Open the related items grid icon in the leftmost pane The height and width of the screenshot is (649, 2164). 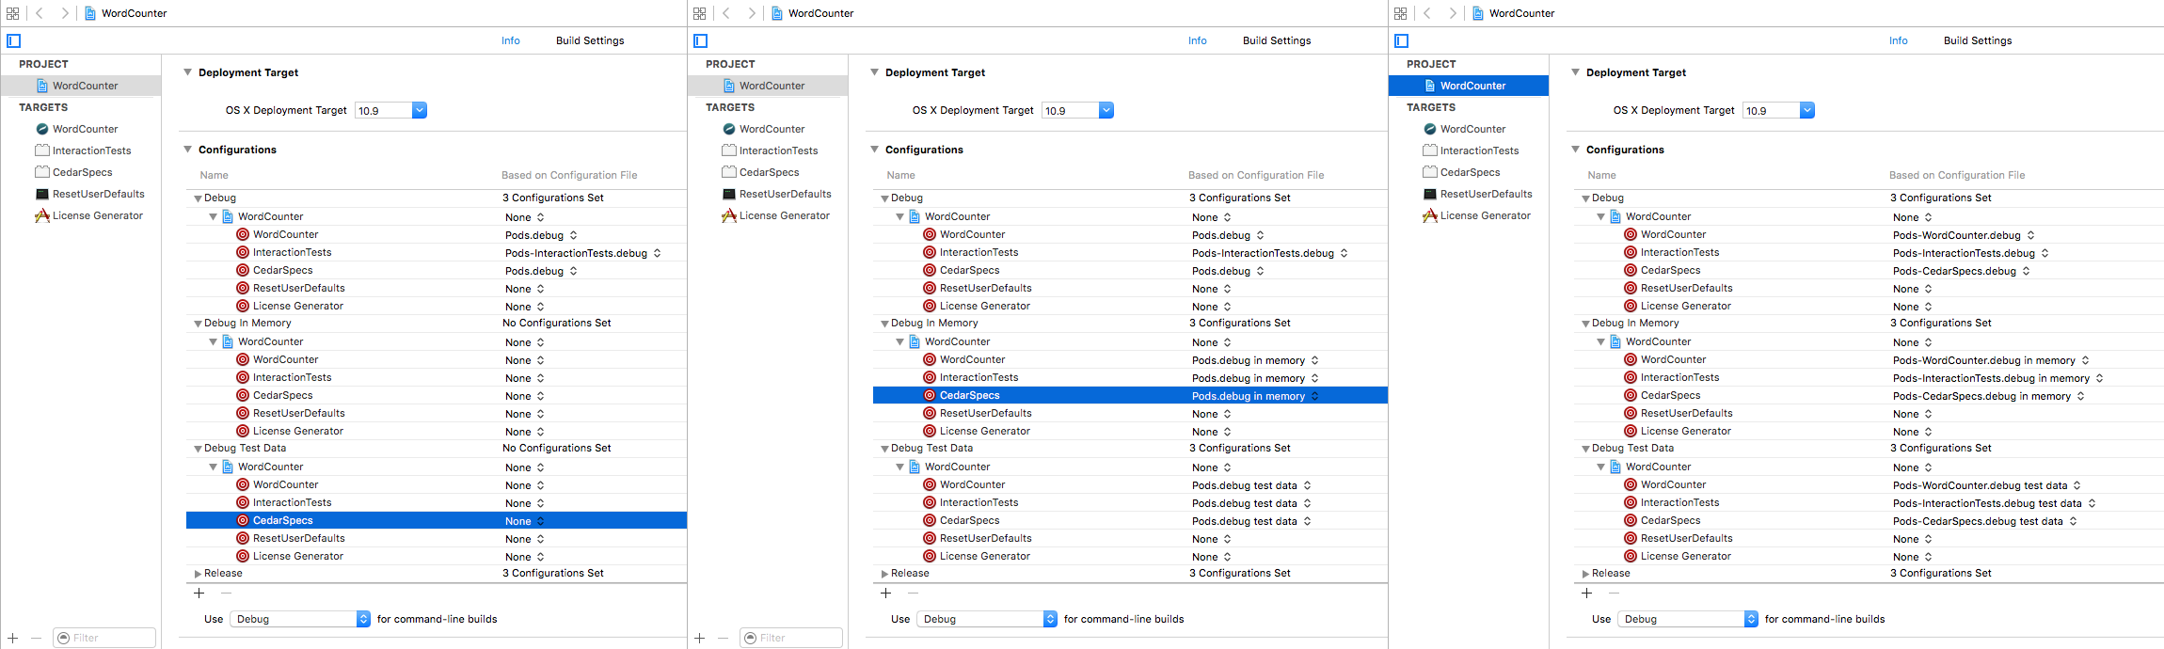(13, 13)
